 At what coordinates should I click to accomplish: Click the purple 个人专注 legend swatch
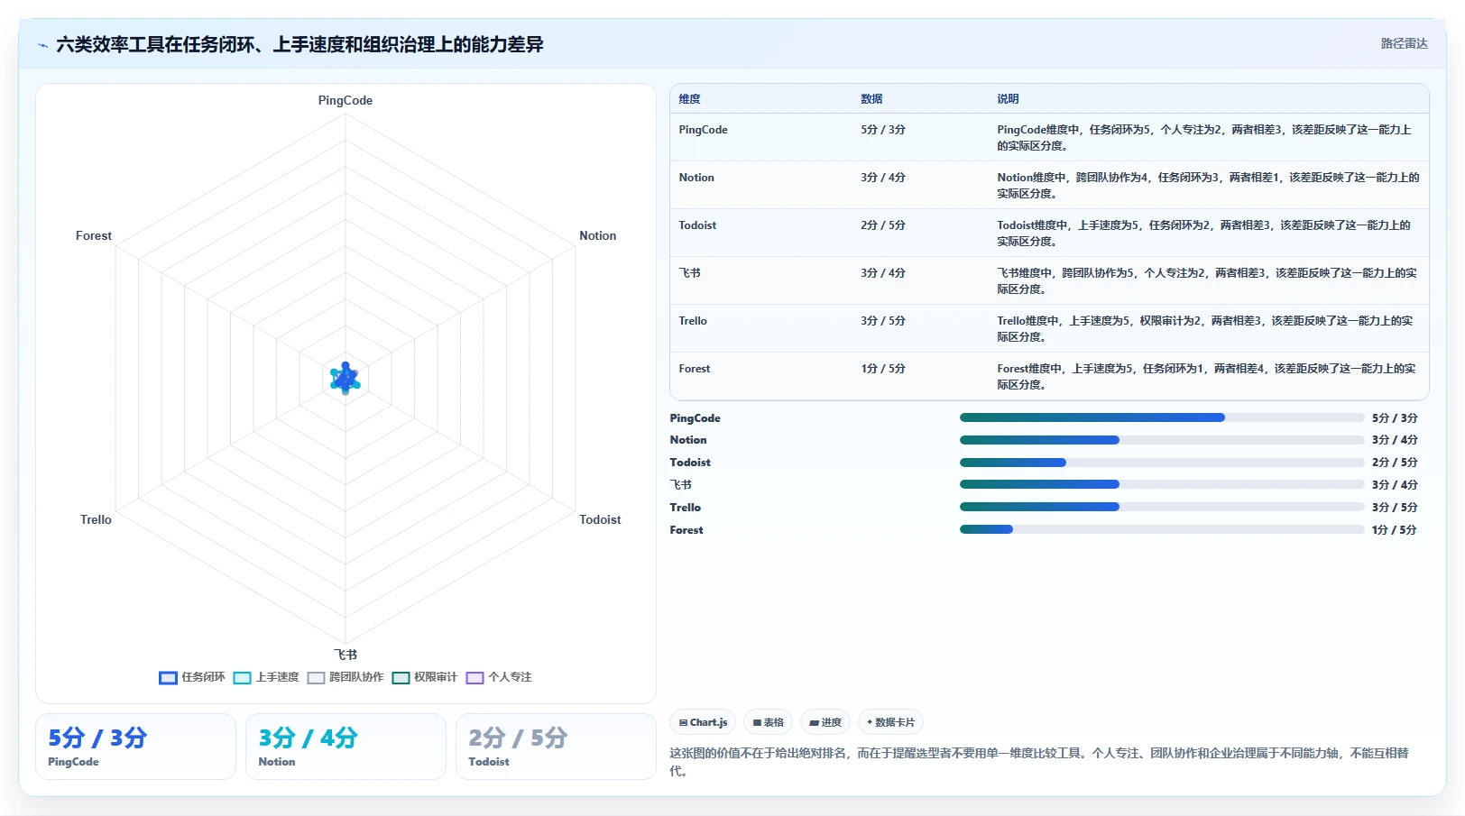475,678
